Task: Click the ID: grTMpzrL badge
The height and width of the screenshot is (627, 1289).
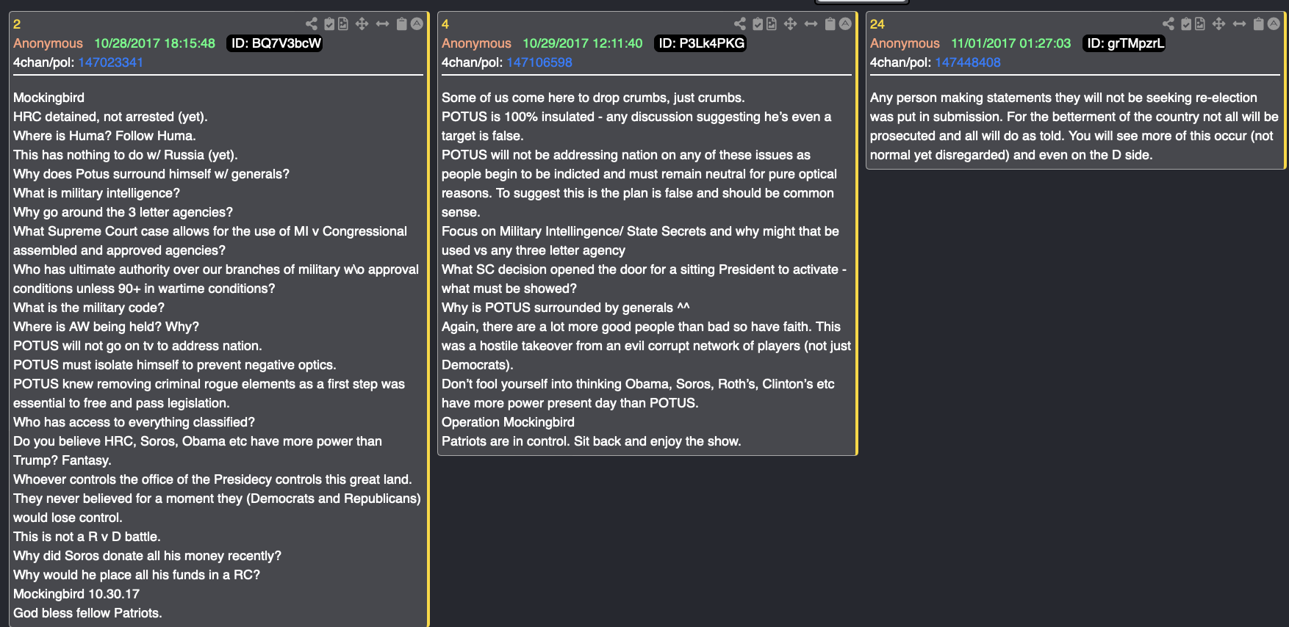Action: point(1124,43)
